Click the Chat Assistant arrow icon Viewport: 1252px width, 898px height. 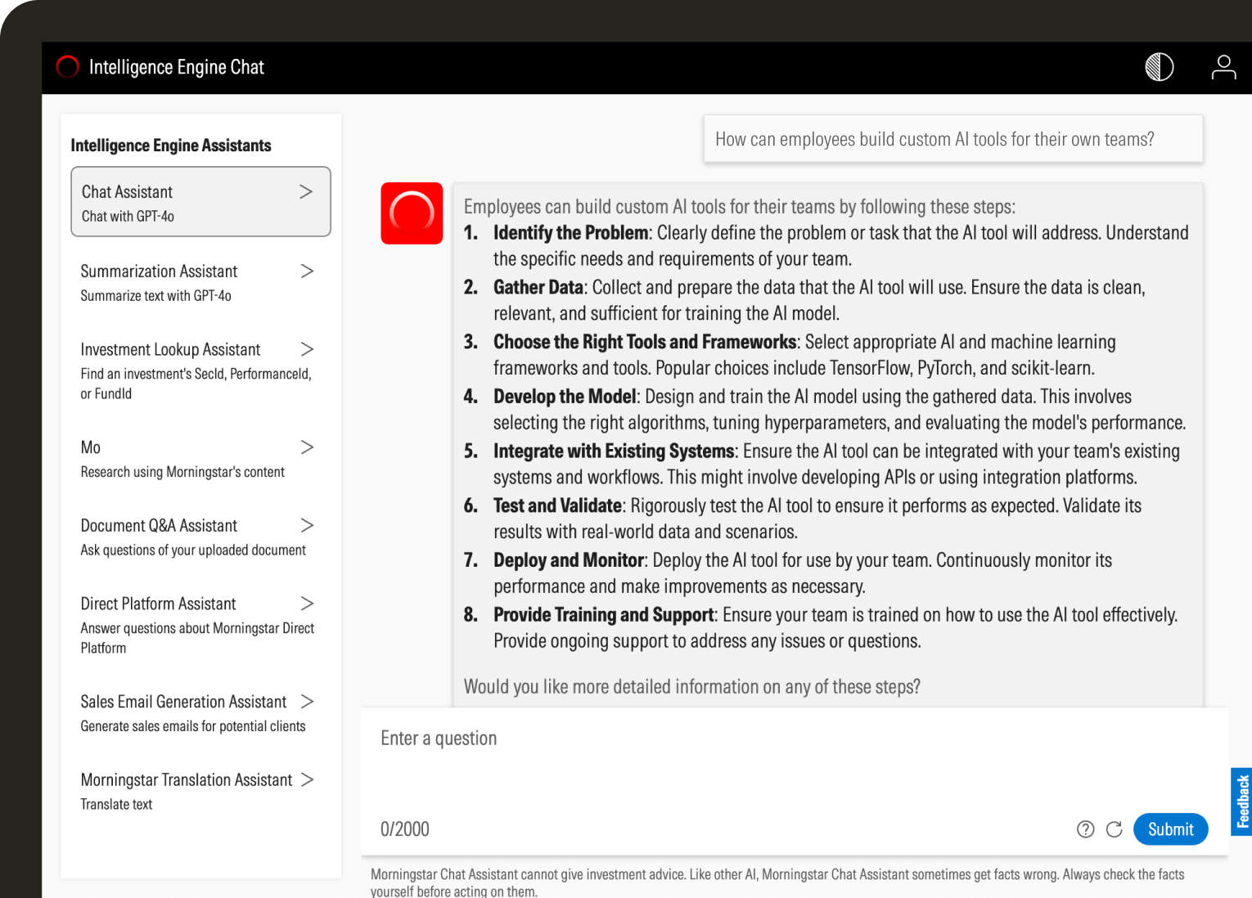[306, 191]
